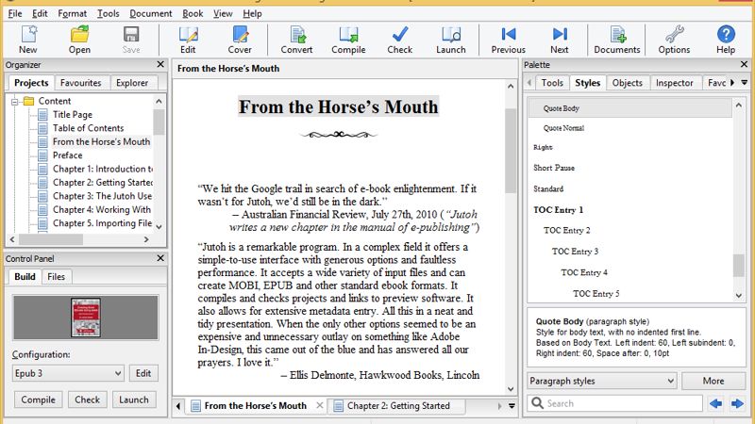The image size is (755, 424).
Task: Select Table of Contents tree item
Action: (88, 128)
